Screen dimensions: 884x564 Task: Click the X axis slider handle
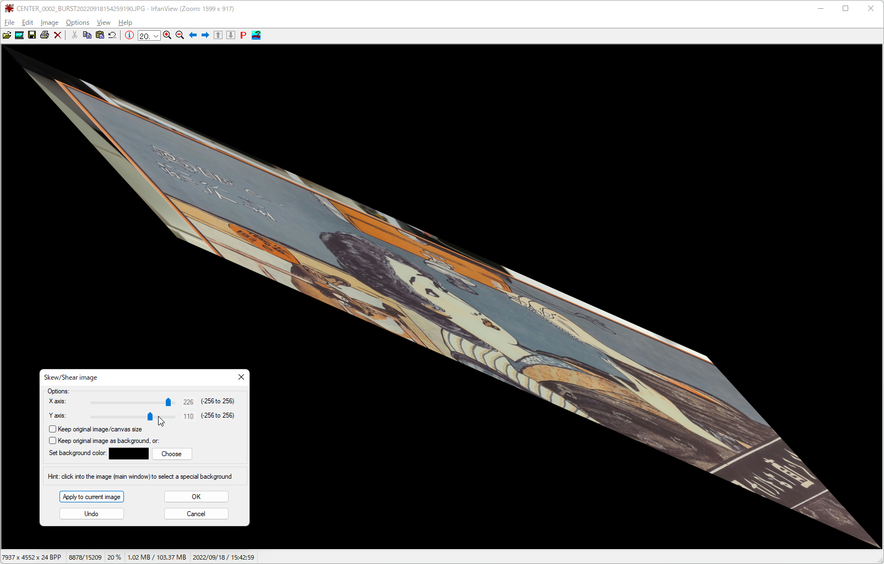[168, 402]
